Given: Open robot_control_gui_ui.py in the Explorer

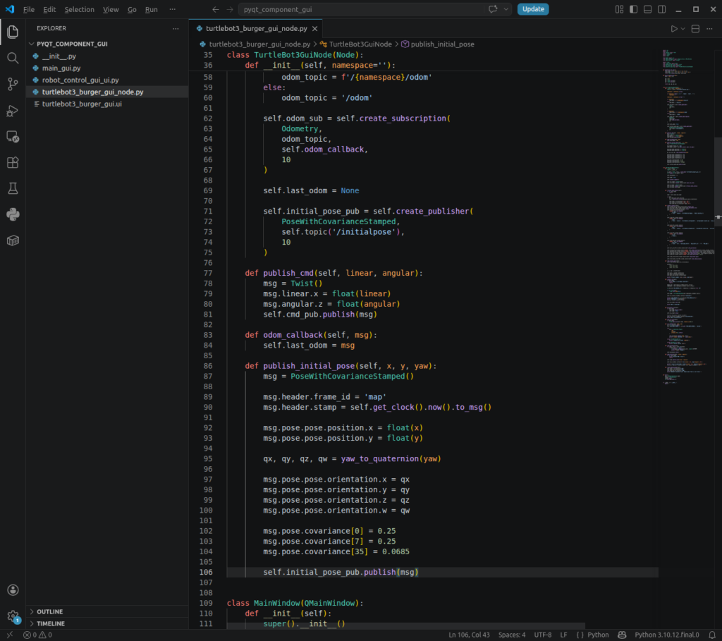Looking at the screenshot, I should pos(107,80).
